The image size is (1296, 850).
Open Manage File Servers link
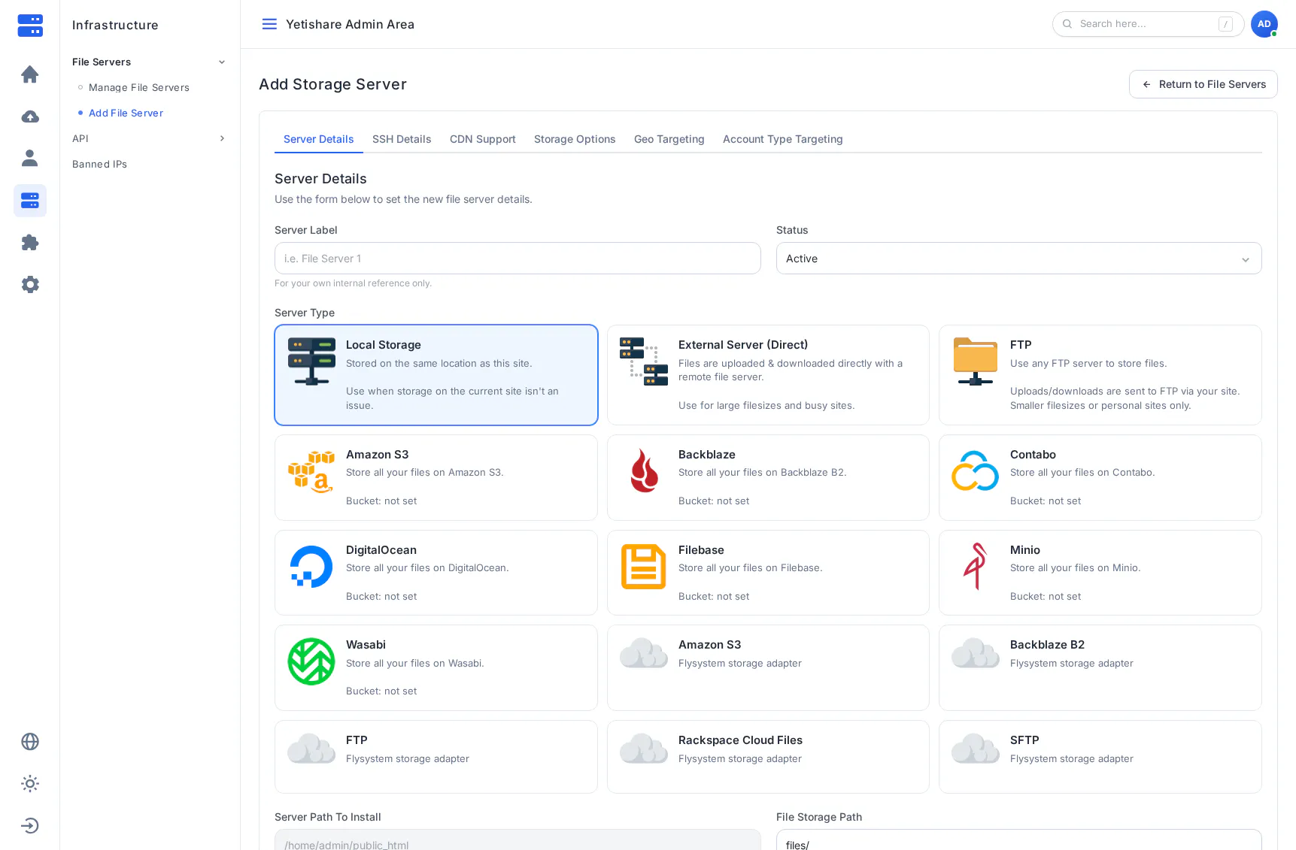(139, 87)
